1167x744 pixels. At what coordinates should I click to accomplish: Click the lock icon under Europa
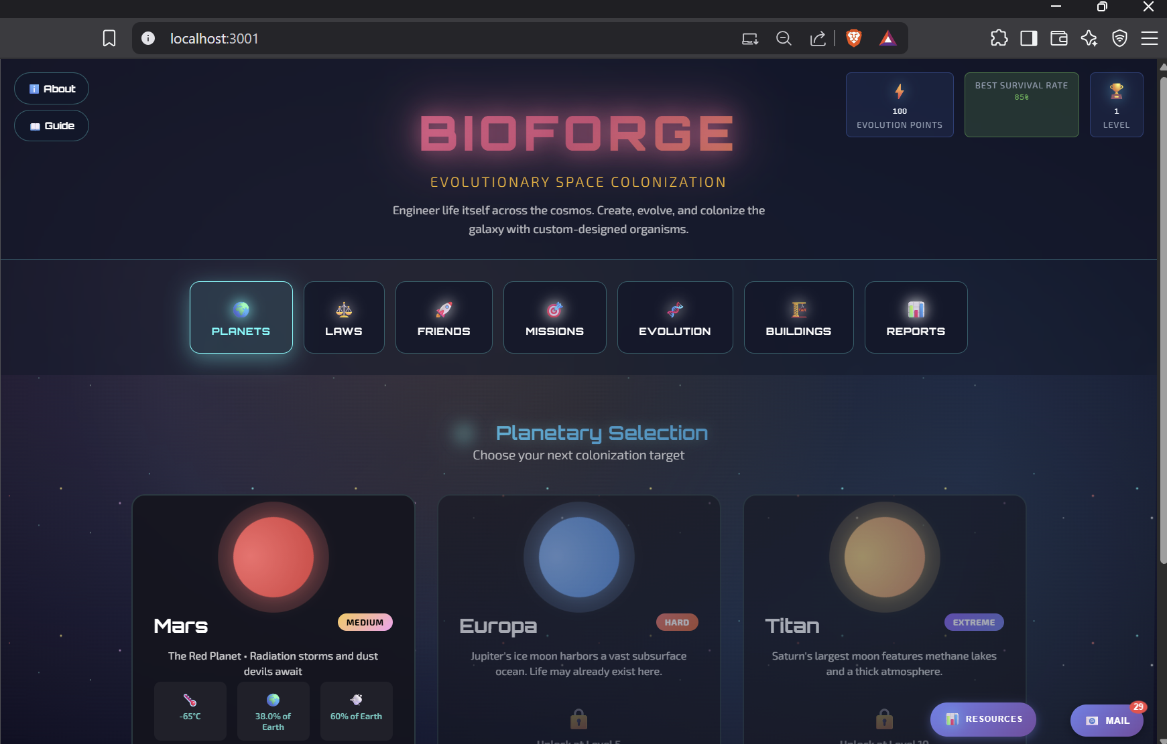coord(578,720)
